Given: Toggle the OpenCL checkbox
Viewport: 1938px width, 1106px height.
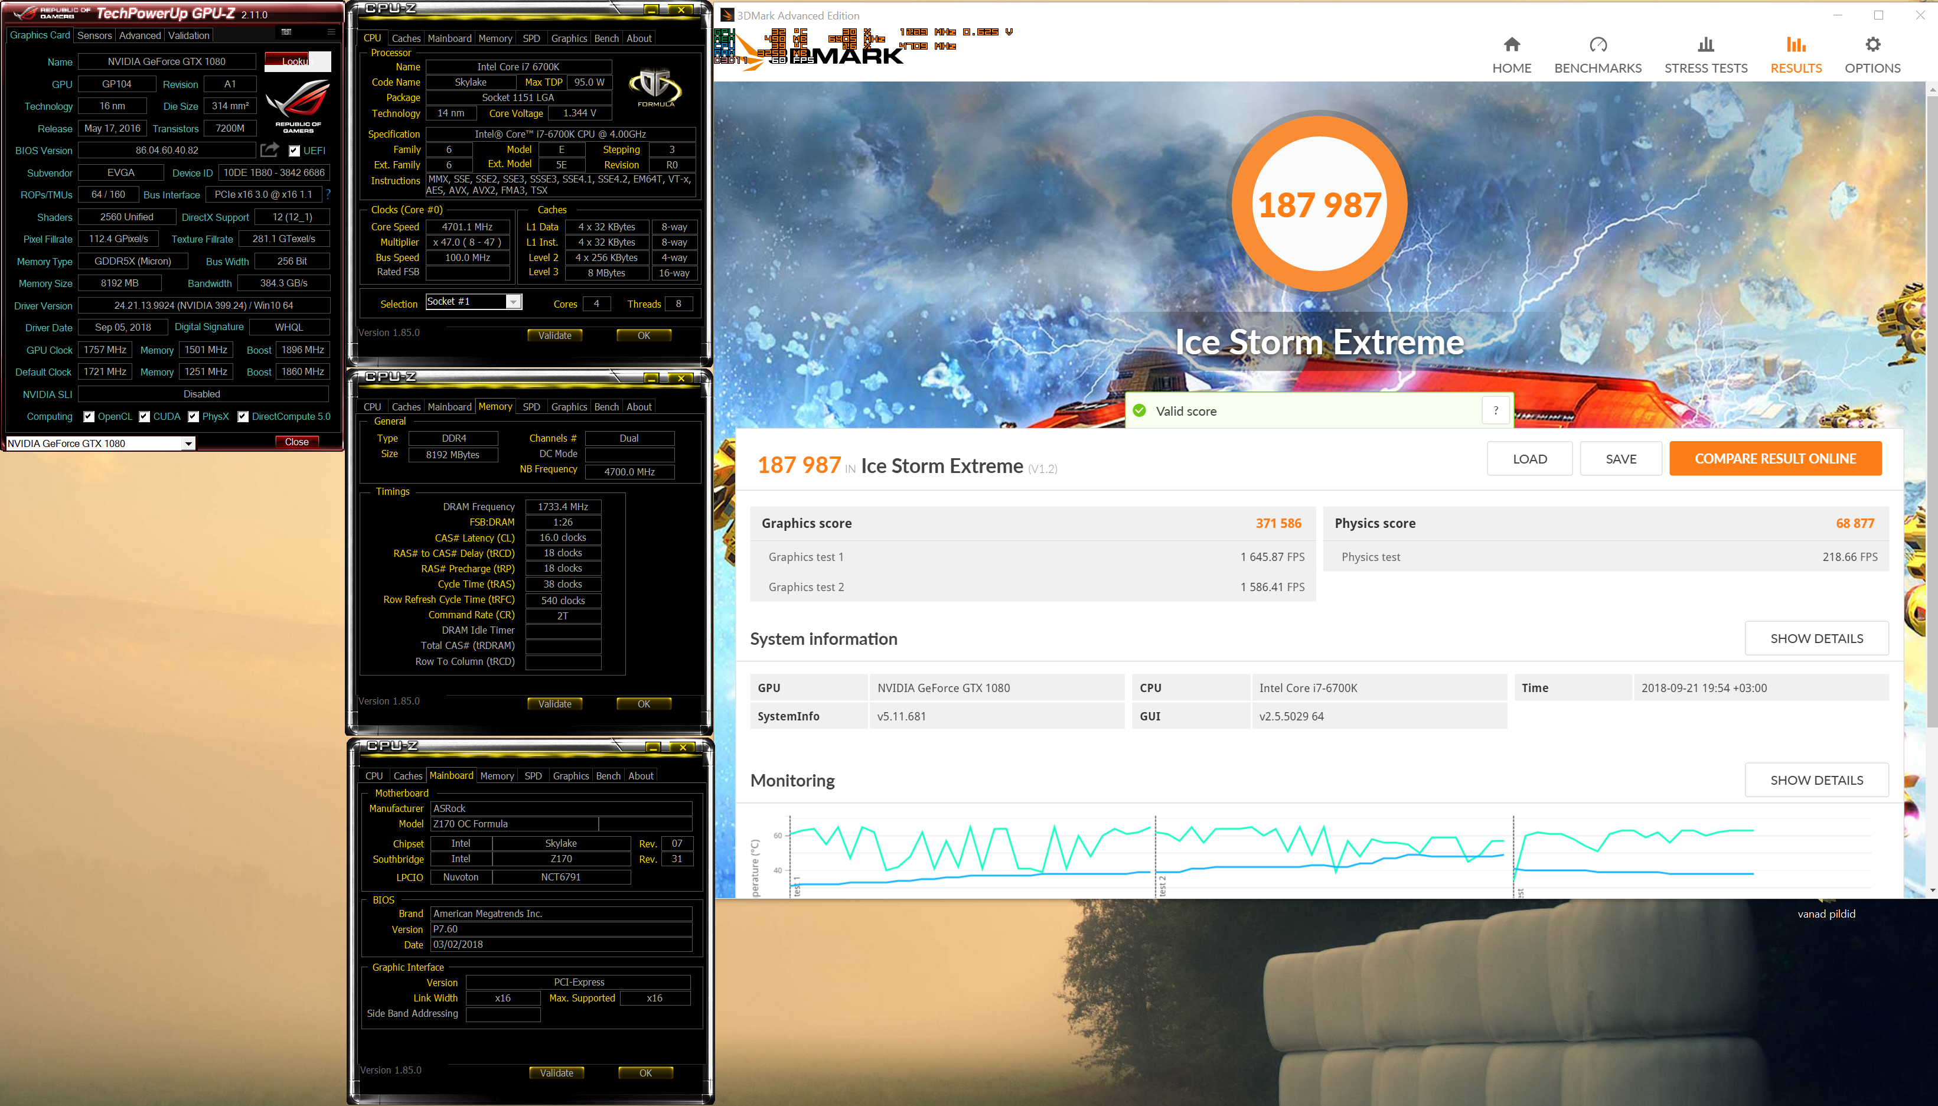Looking at the screenshot, I should (89, 416).
